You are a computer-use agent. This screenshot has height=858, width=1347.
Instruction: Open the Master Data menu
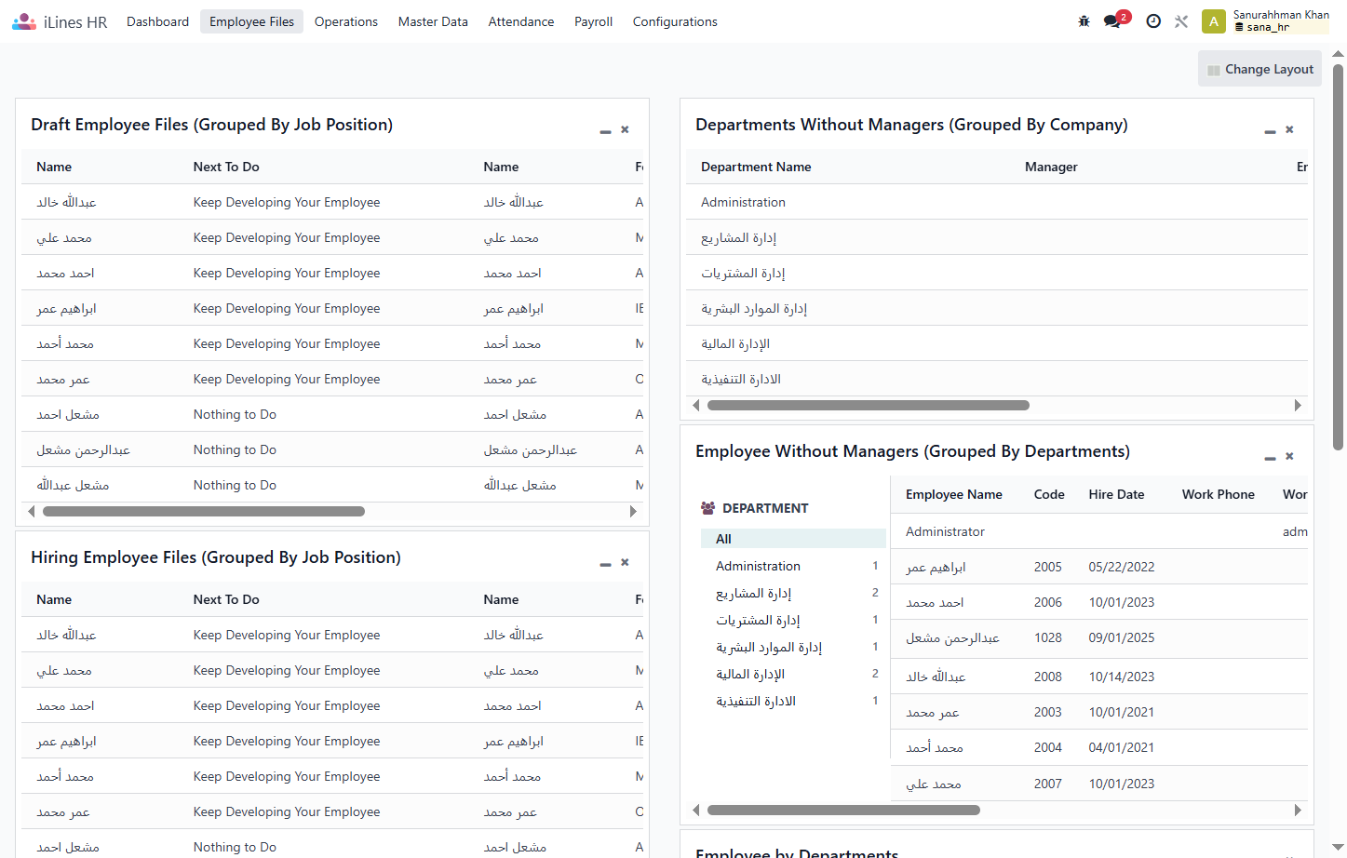(x=433, y=21)
